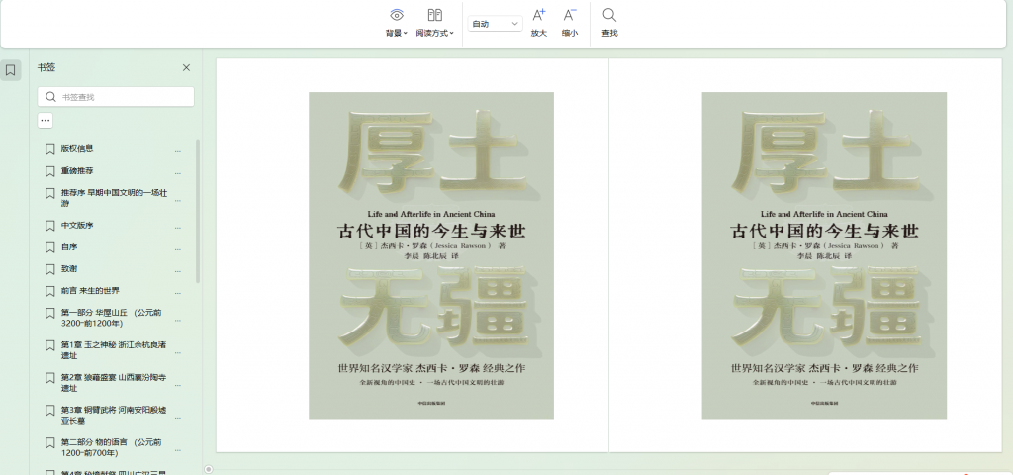
Task: Click the left page book cover
Action: point(431,255)
